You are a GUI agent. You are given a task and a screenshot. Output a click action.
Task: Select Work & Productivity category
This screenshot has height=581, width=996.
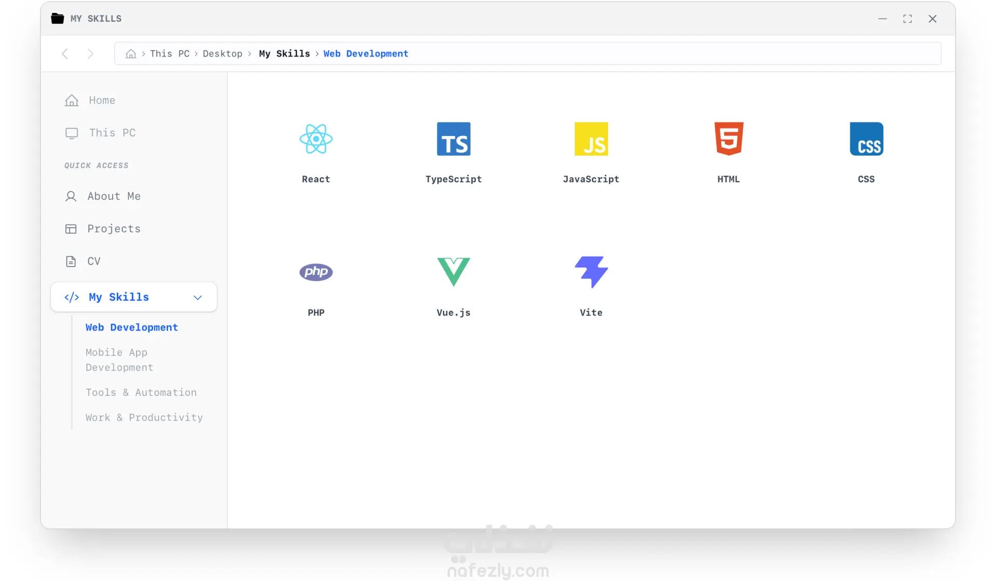[144, 417]
